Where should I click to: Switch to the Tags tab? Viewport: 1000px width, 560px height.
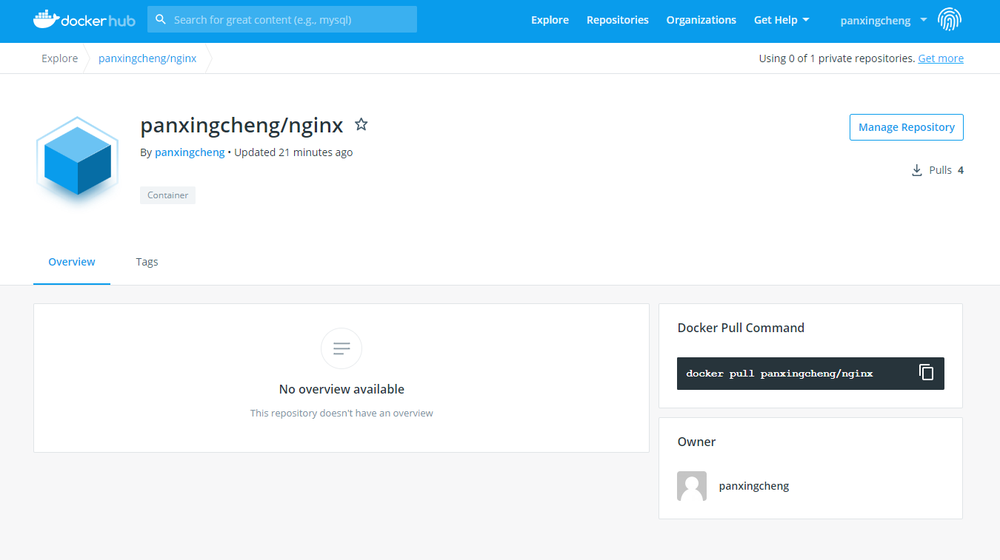pos(147,262)
